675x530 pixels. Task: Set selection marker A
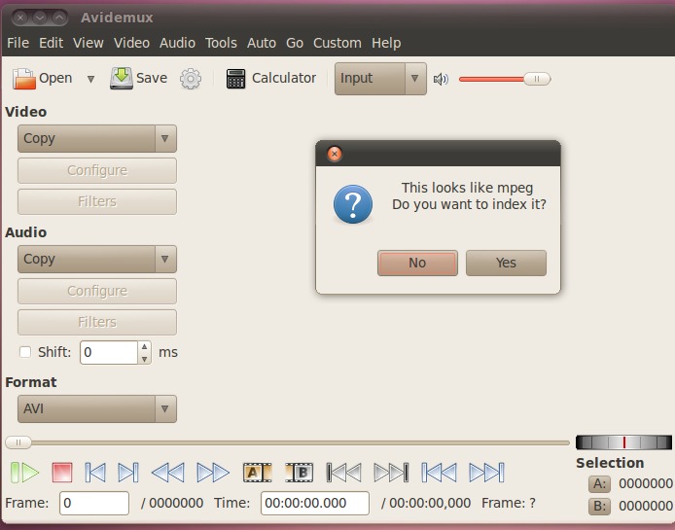click(257, 473)
